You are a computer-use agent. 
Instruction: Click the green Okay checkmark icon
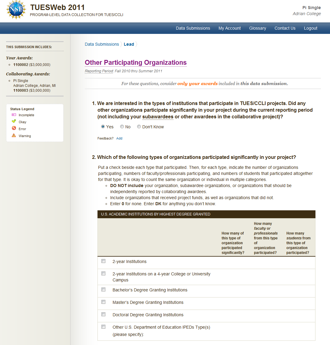click(x=14, y=122)
